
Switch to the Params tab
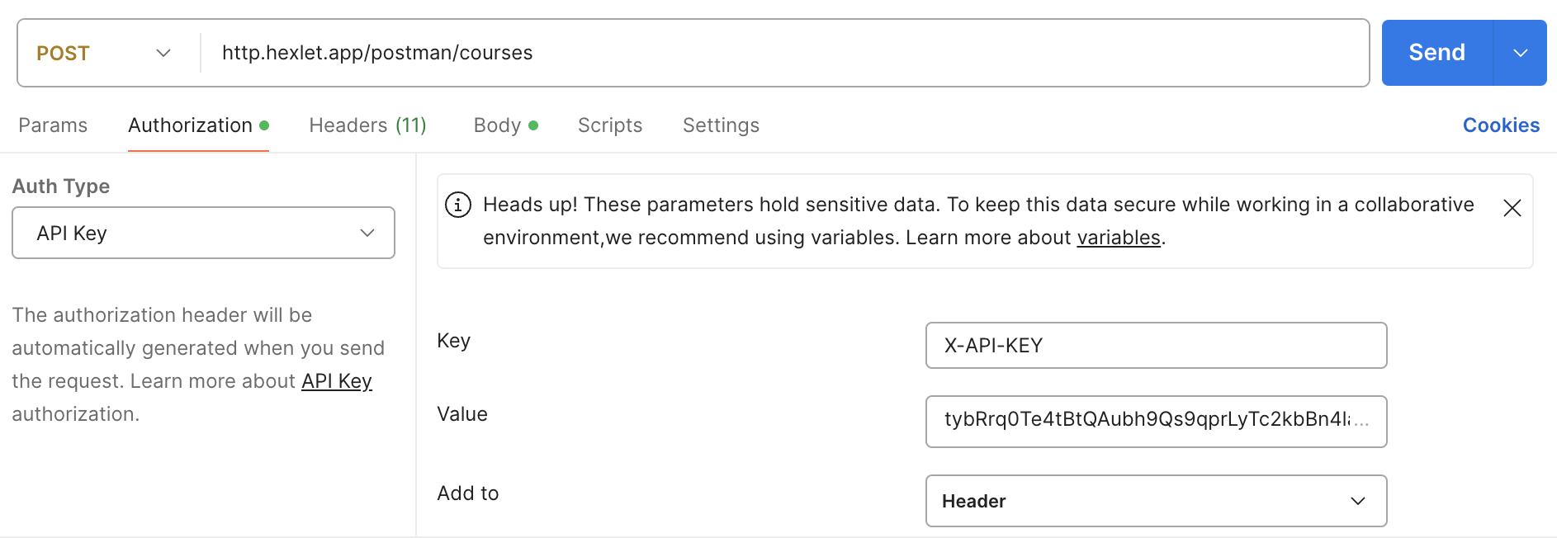pos(52,125)
